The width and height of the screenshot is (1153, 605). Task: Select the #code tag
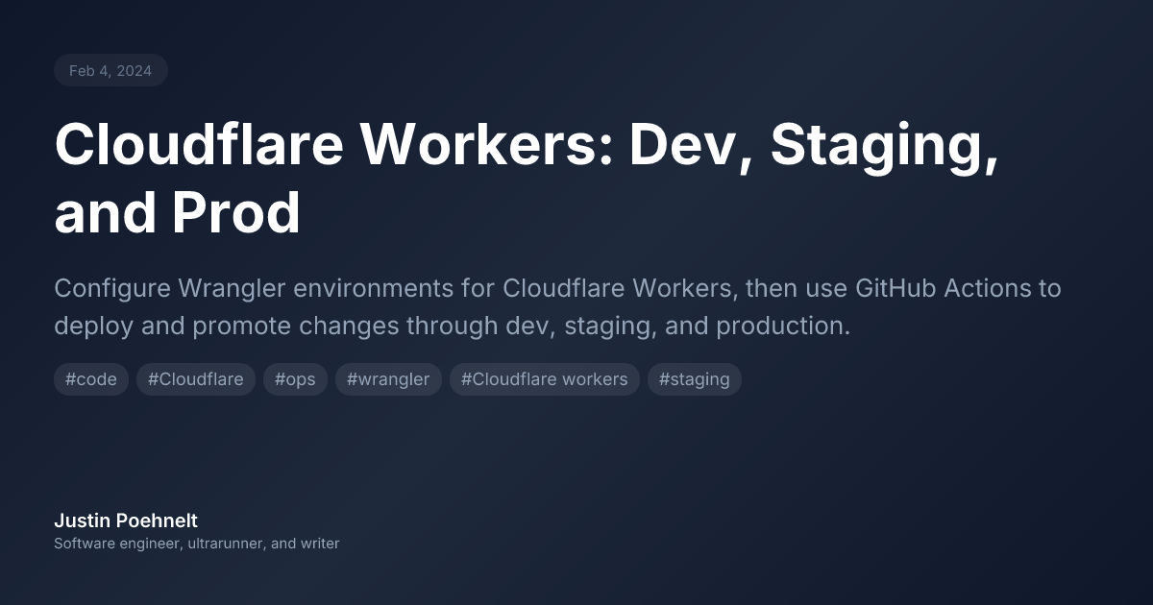(x=91, y=379)
